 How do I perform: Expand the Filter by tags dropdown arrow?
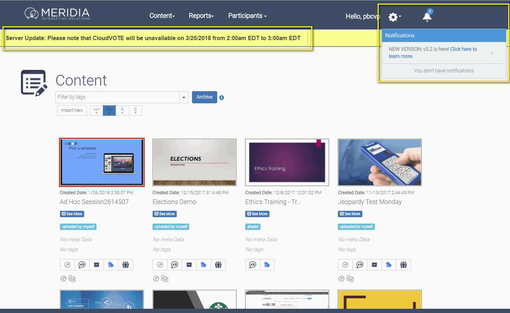[x=184, y=97]
